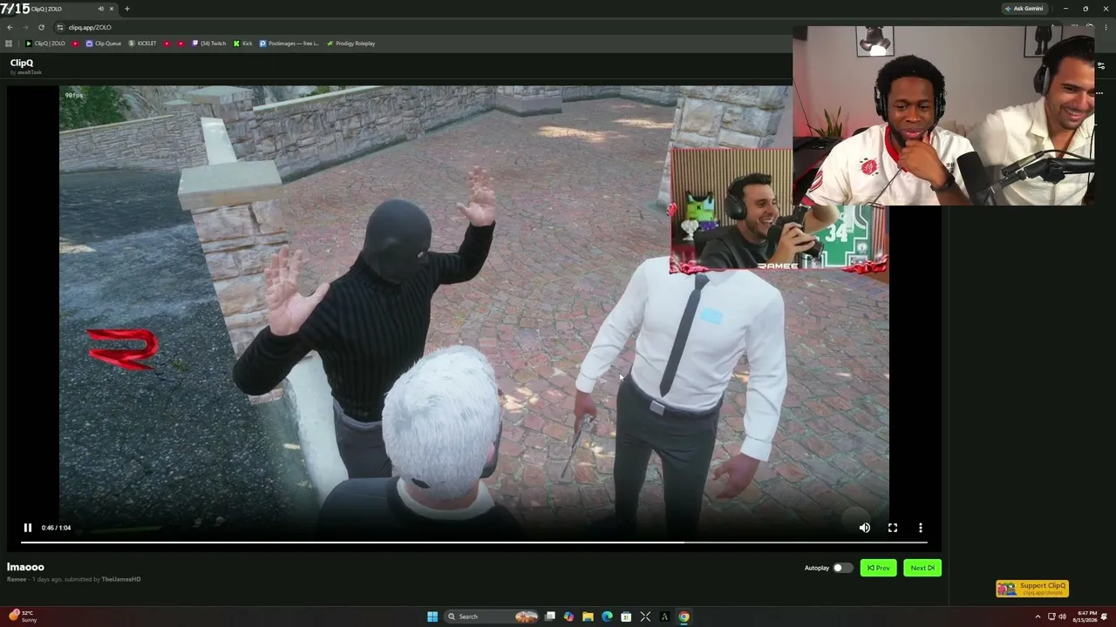Skip to the next clip with Next
This screenshot has width=1116, height=627.
click(x=922, y=568)
